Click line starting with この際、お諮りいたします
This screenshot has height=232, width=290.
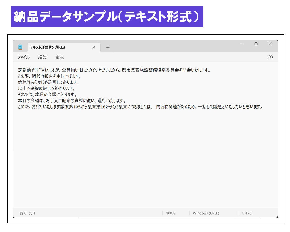click(x=140, y=107)
